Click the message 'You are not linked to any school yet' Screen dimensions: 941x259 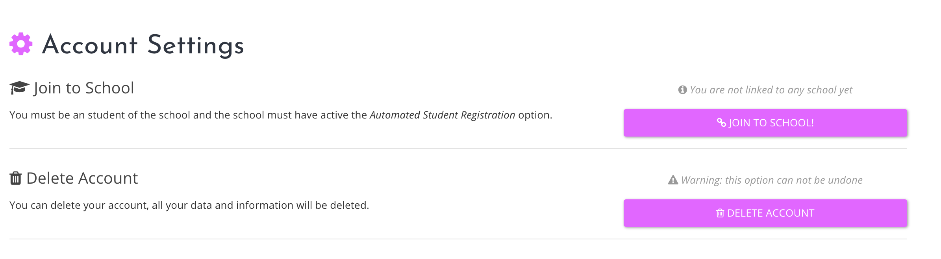tap(772, 89)
